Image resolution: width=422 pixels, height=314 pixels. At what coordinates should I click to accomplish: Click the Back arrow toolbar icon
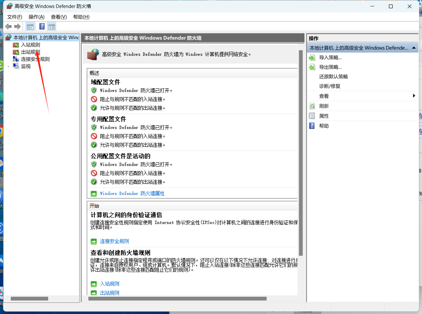8,26
